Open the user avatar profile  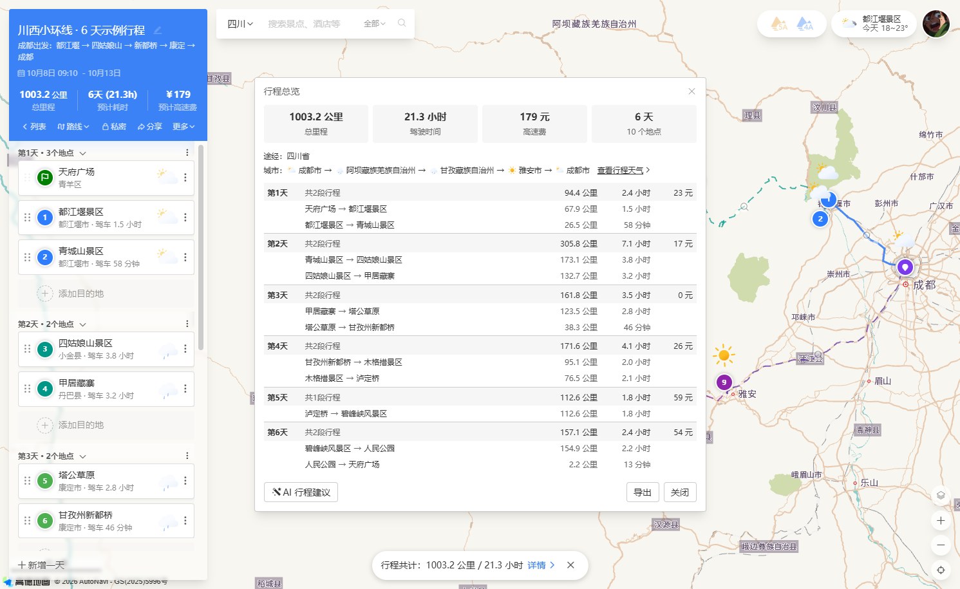pos(936,24)
